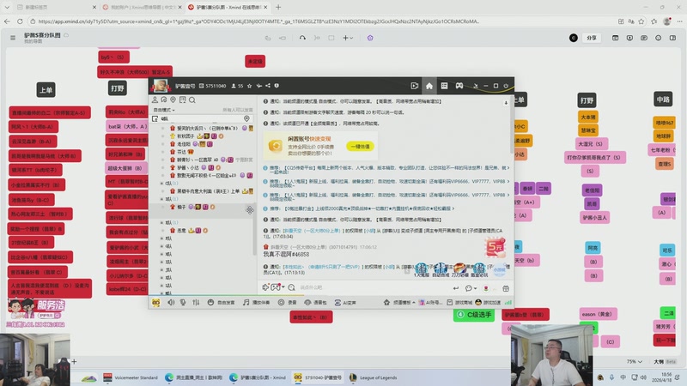The width and height of the screenshot is (687, 386).
Task: Click the pin icon in channel search row
Action: point(246,118)
